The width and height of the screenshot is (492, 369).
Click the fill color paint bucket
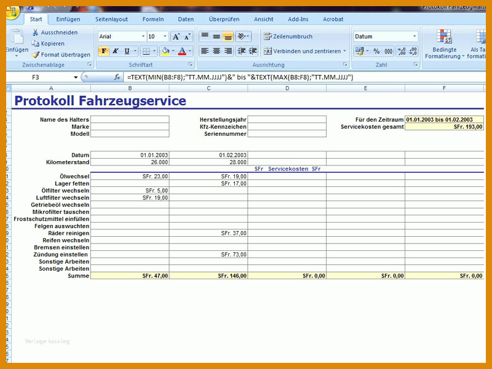165,51
